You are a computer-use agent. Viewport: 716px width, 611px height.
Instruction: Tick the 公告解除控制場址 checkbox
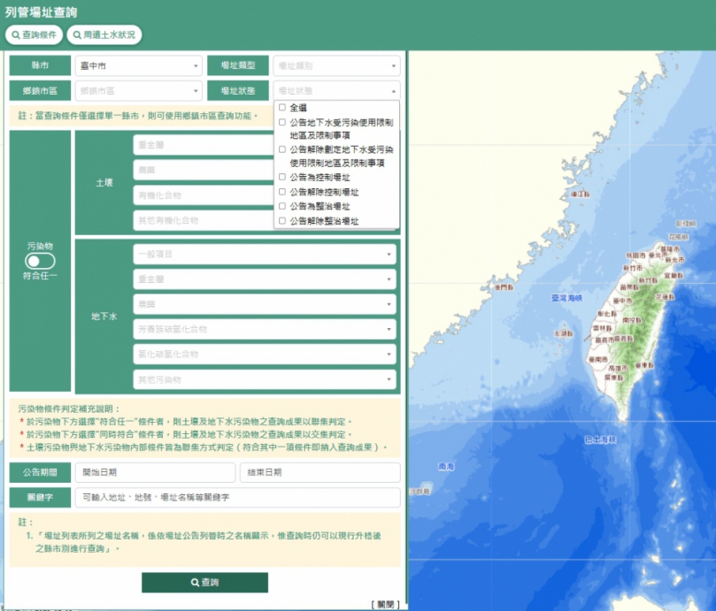tap(282, 192)
